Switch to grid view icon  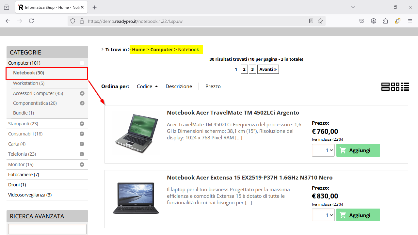coord(395,86)
